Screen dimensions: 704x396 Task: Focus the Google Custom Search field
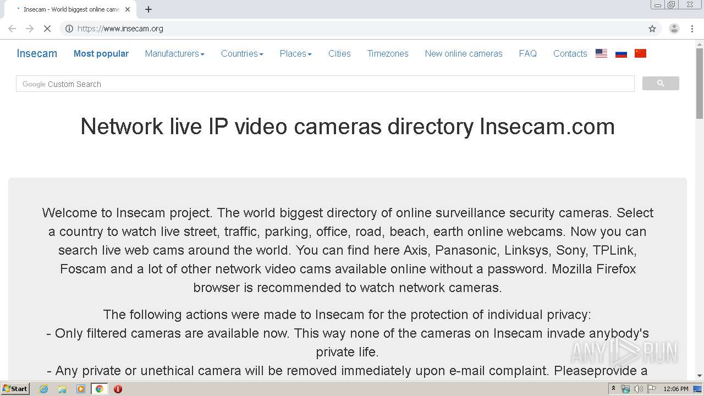(x=325, y=84)
